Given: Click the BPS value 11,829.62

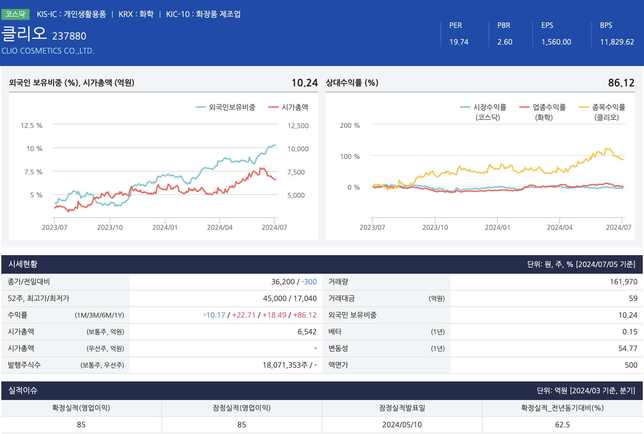Looking at the screenshot, I should click(617, 42).
